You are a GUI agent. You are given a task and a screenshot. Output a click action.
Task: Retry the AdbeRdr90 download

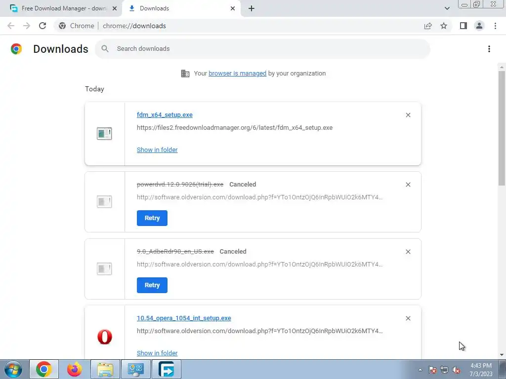[x=152, y=285]
